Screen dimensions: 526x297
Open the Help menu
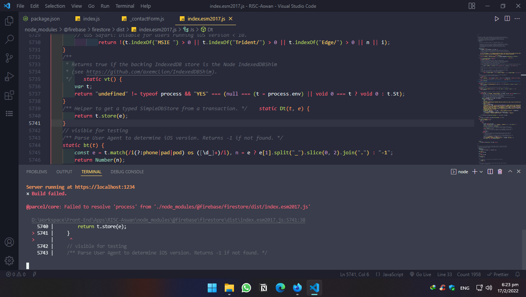[145, 6]
